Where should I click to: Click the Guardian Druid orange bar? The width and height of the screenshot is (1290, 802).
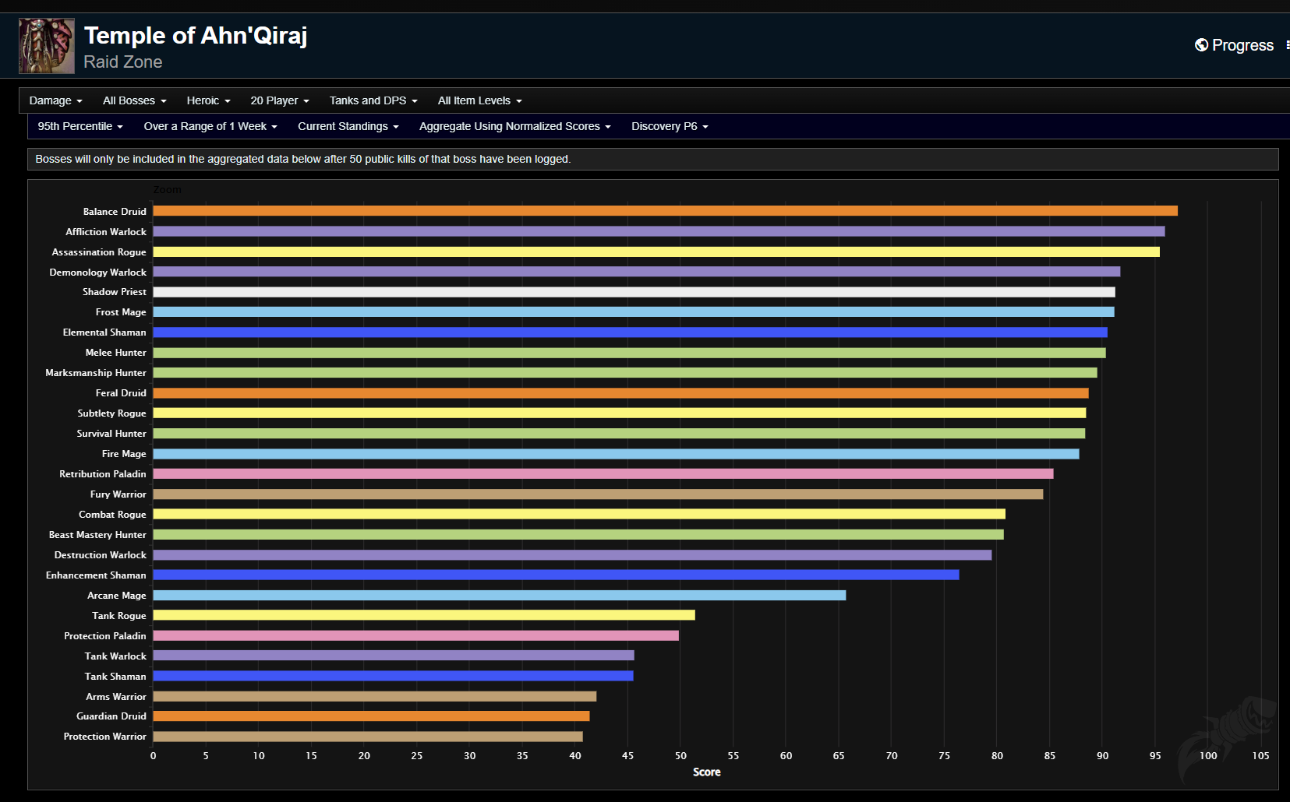371,716
